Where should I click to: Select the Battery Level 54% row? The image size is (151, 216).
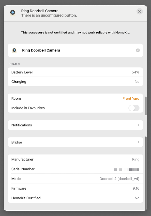pyautogui.click(x=75, y=72)
